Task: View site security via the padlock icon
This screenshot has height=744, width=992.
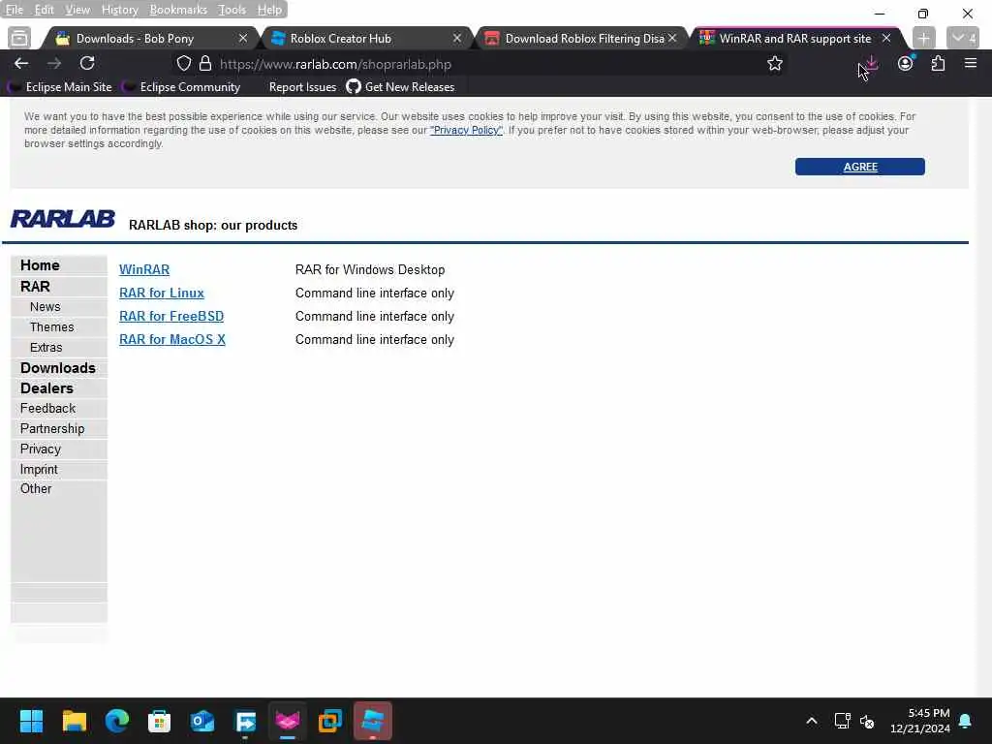Action: (x=205, y=63)
